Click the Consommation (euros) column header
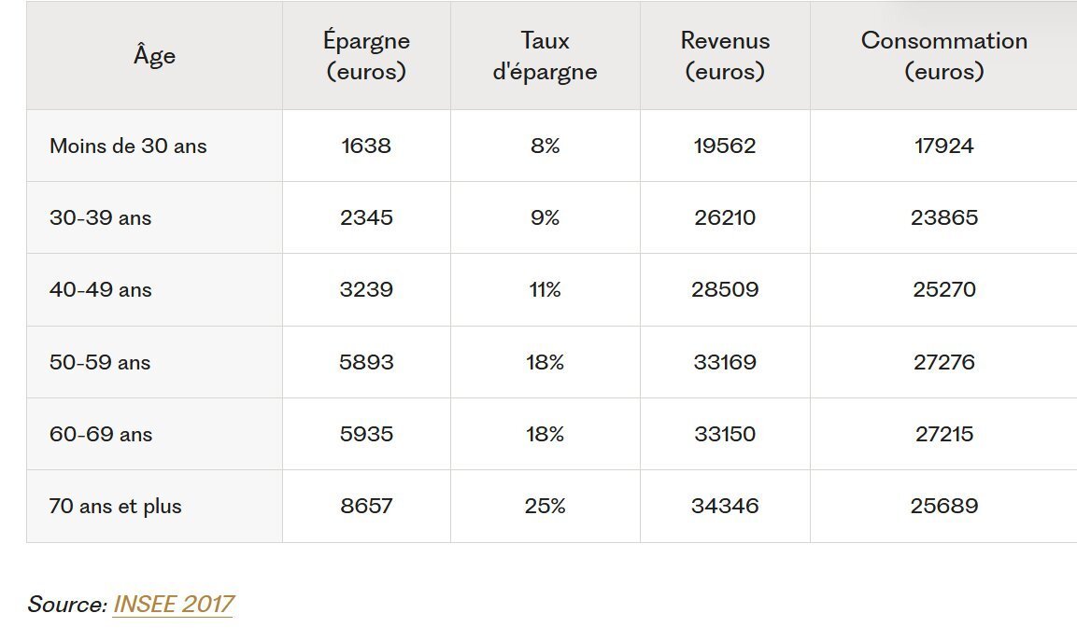The image size is (1077, 641). [x=943, y=56]
